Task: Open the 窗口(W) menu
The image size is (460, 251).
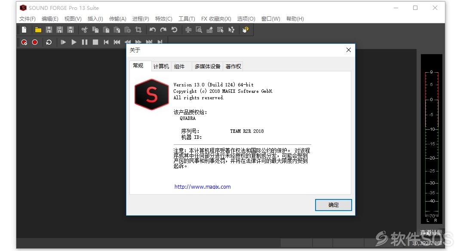Action: click(x=270, y=19)
